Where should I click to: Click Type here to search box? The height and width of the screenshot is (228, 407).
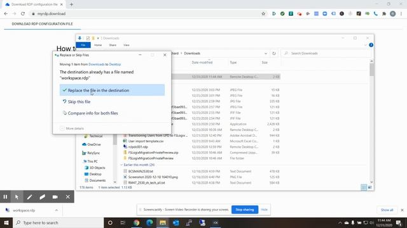click(x=58, y=222)
